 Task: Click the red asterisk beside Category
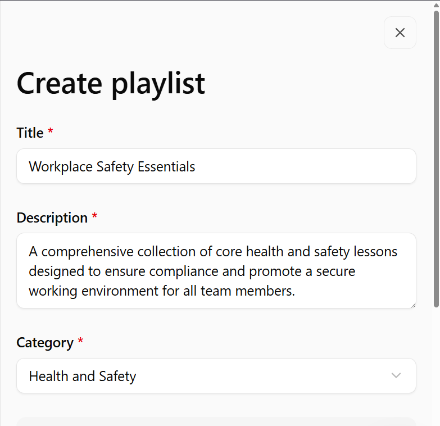pos(80,342)
